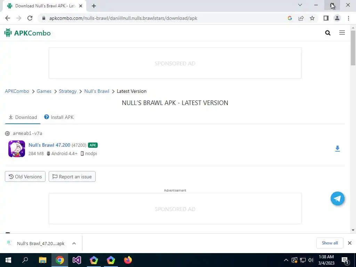
Task: Open Windows taskbar search
Action: pyautogui.click(x=25, y=260)
